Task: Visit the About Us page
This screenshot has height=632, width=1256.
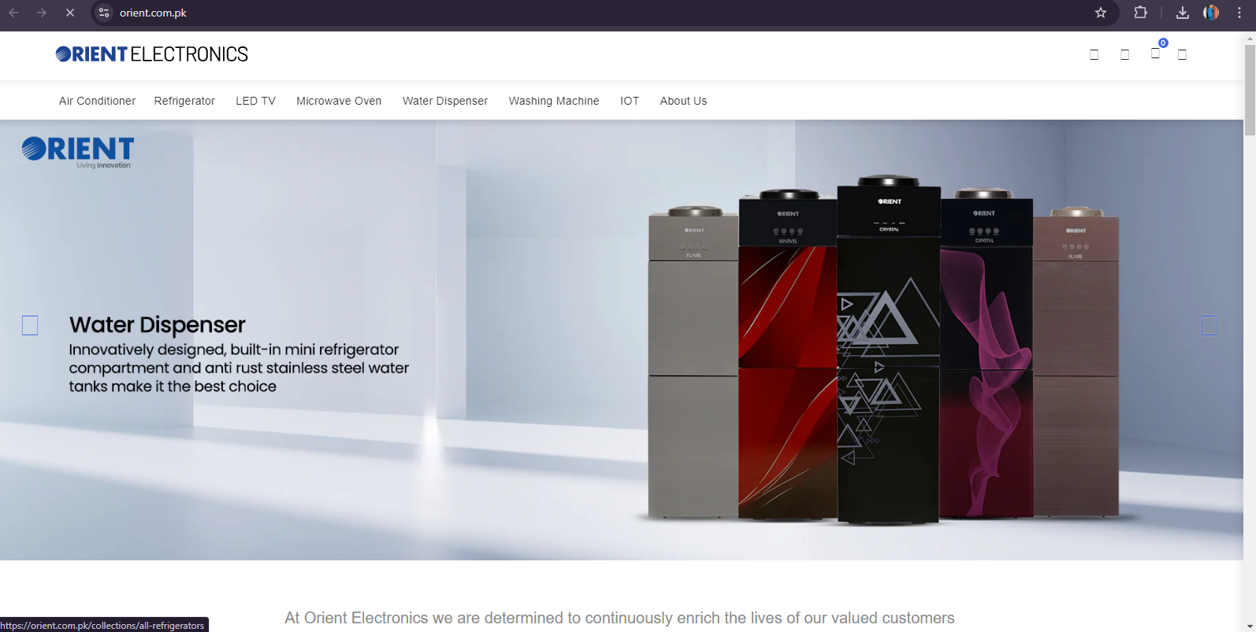Action: tap(683, 101)
